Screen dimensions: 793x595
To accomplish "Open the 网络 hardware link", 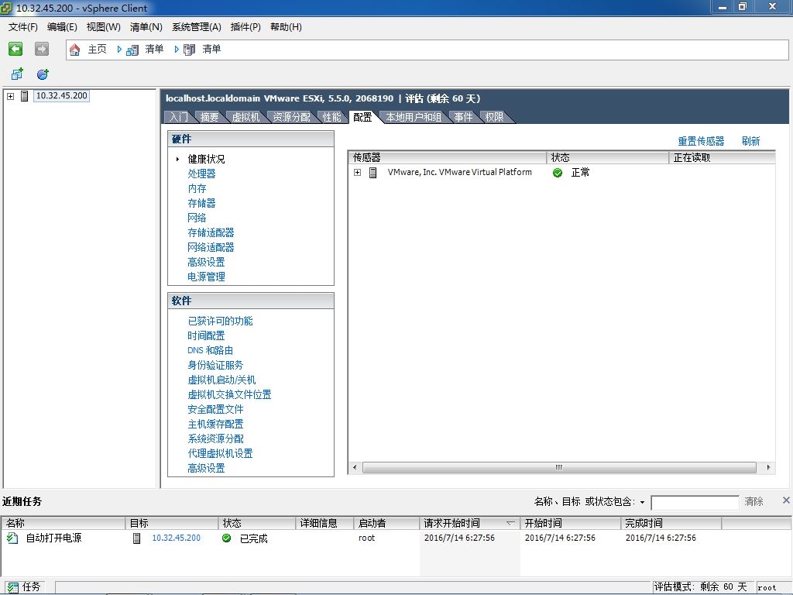I will 197,218.
